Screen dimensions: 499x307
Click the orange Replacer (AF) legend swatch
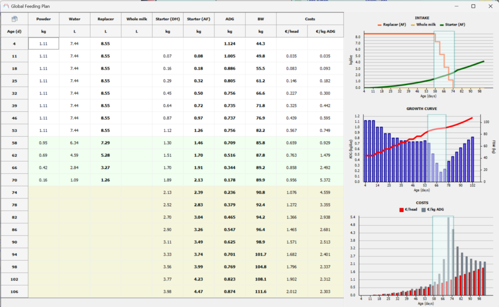pos(379,25)
